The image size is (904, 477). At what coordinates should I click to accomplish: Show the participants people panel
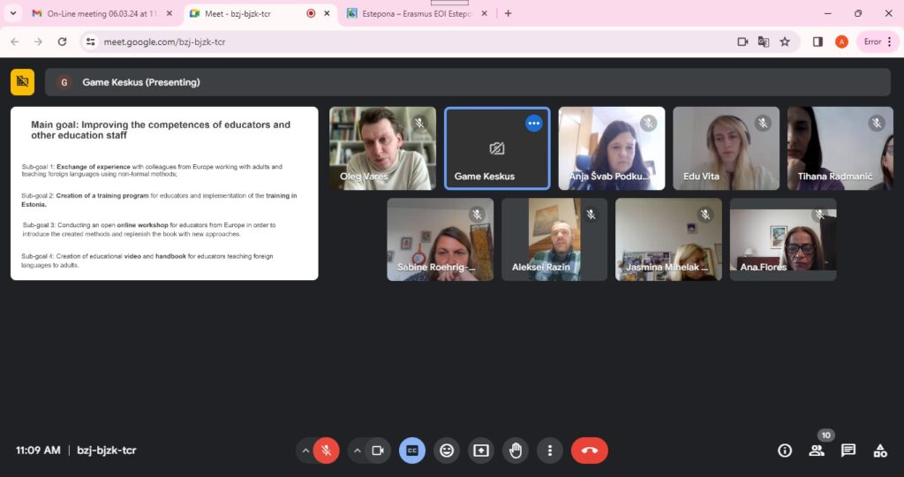(x=817, y=450)
